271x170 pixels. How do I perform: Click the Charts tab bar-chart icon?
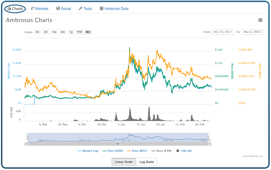click(x=9, y=8)
